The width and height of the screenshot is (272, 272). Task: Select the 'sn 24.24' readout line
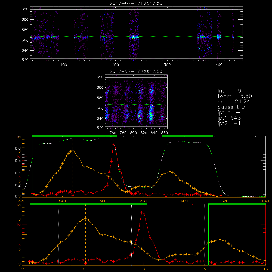point(234,101)
